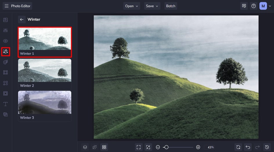Viewport: 274px width, 152px height.
Task: Open the Artsy palette sidebar icon
Action: pyautogui.click(x=6, y=62)
